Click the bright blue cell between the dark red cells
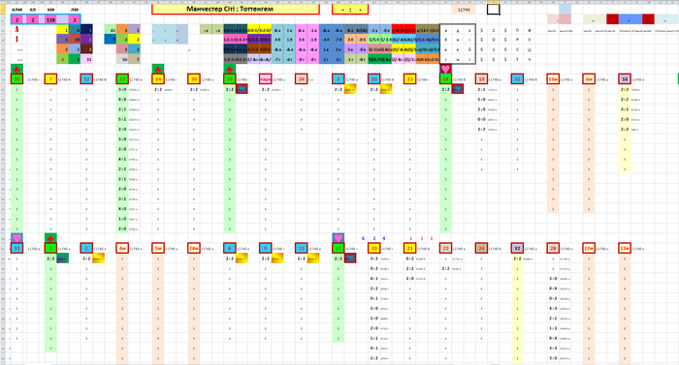The width and height of the screenshot is (679, 365). click(x=630, y=19)
